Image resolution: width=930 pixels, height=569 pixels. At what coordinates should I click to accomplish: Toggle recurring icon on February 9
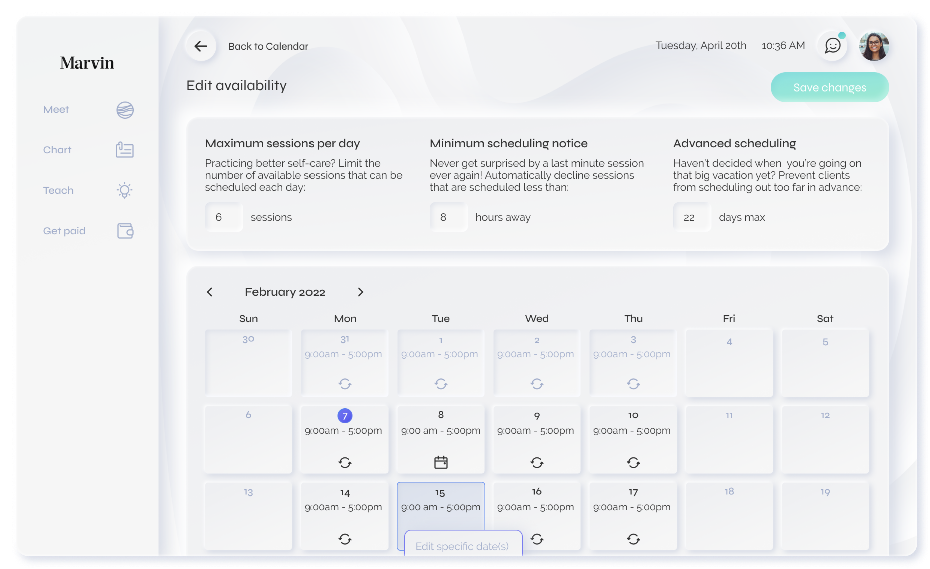point(537,462)
